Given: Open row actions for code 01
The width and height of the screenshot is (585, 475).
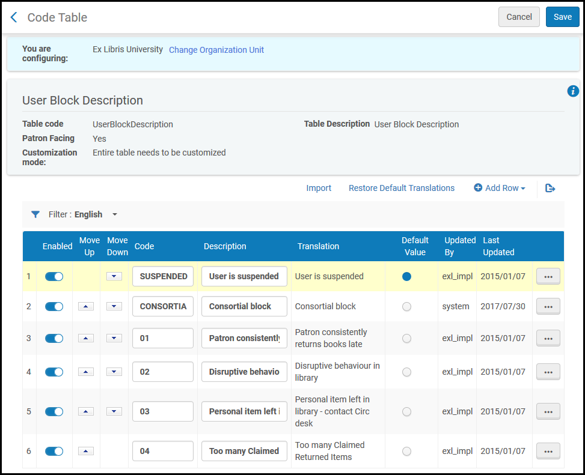Looking at the screenshot, I should [548, 338].
